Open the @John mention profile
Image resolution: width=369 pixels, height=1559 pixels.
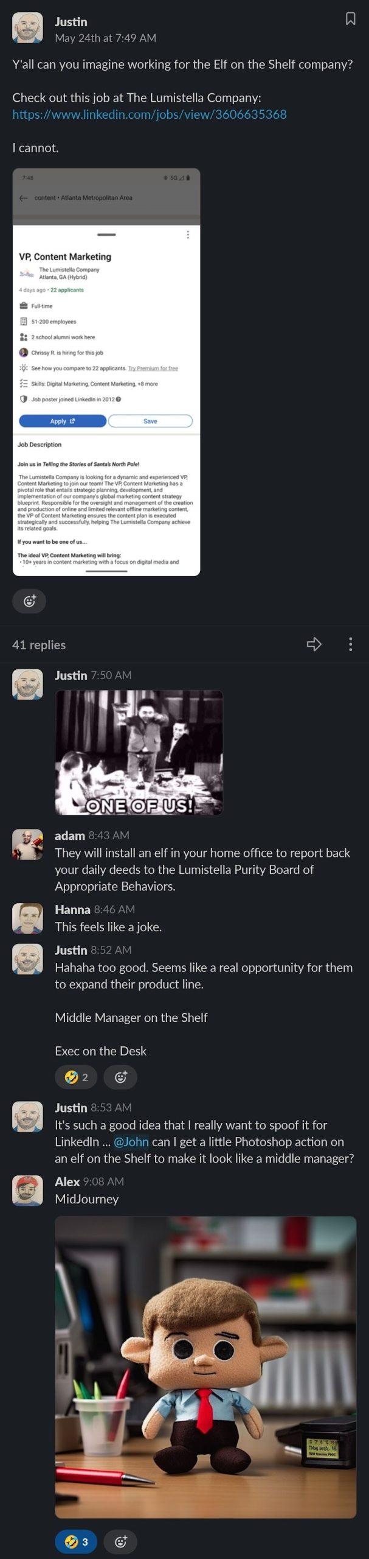[x=131, y=1142]
